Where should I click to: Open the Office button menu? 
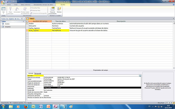tap(3, 3)
